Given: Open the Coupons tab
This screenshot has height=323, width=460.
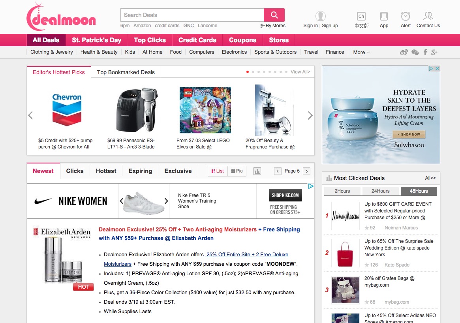Looking at the screenshot, I should (242, 40).
